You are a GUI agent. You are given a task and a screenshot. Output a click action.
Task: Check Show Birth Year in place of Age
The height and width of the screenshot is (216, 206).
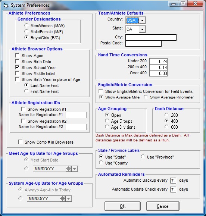tap(17, 79)
